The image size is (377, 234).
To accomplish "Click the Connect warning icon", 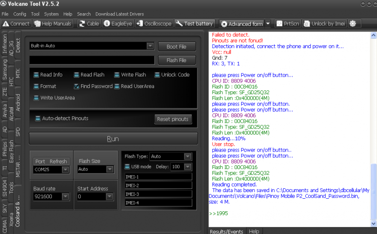I will (x=6, y=24).
